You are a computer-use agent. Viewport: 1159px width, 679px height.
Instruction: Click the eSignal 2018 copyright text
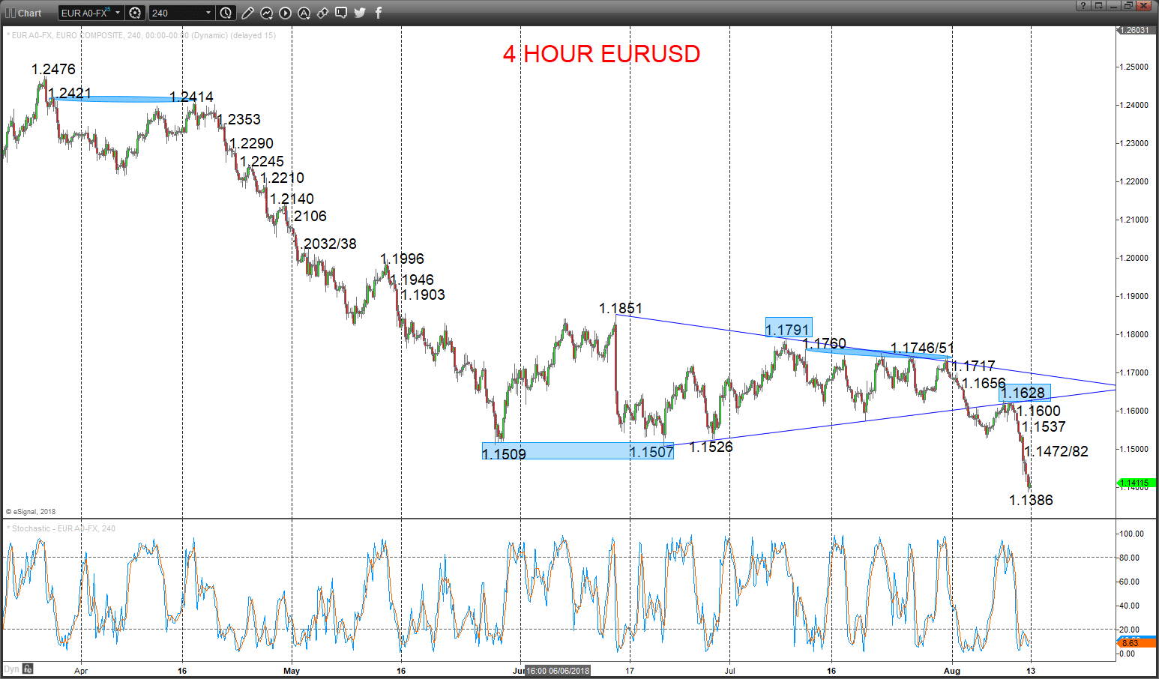coord(31,512)
